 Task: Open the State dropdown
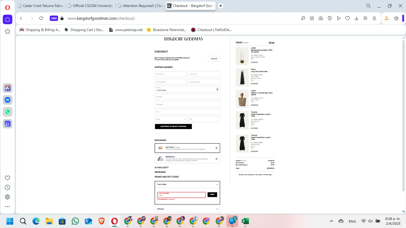click(x=171, y=119)
